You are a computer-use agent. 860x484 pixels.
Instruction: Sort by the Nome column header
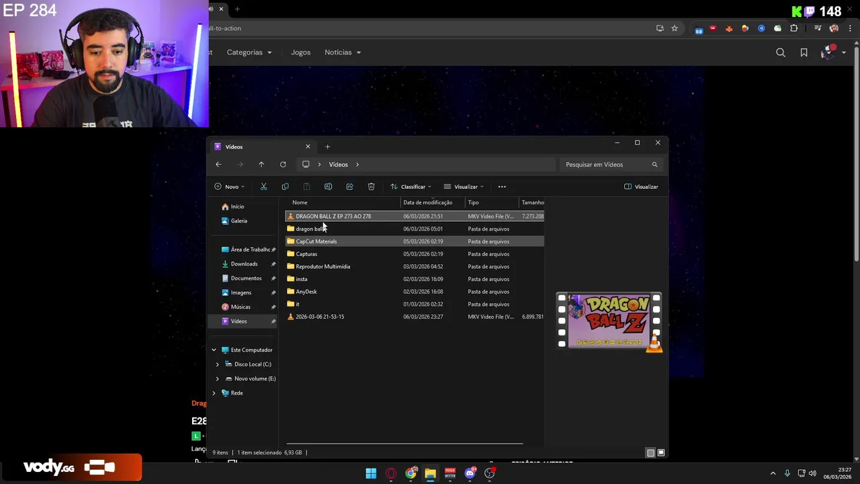(x=343, y=202)
